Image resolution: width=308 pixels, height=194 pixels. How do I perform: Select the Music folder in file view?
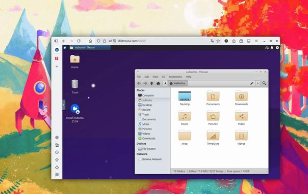pyautogui.click(x=185, y=118)
